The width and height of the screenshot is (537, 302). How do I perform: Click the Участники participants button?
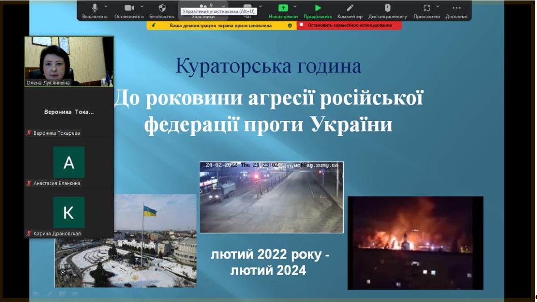(x=203, y=16)
